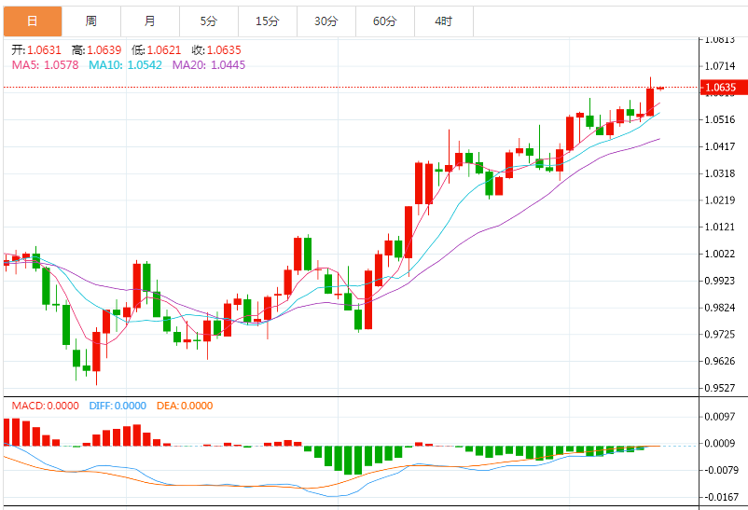Open the 15分 timeframe tab
The image size is (748, 510).
point(267,21)
